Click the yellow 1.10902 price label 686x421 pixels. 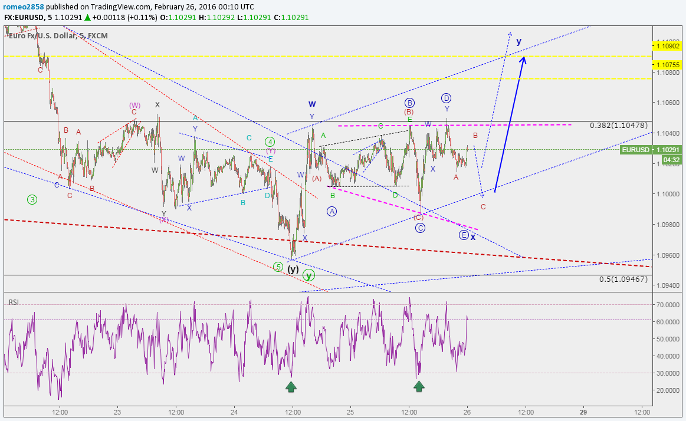(667, 46)
